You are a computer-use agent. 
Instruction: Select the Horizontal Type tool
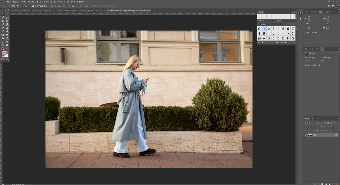(x=3, y=42)
